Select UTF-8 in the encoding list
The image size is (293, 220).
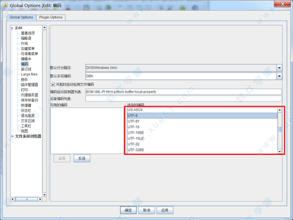[202, 116]
